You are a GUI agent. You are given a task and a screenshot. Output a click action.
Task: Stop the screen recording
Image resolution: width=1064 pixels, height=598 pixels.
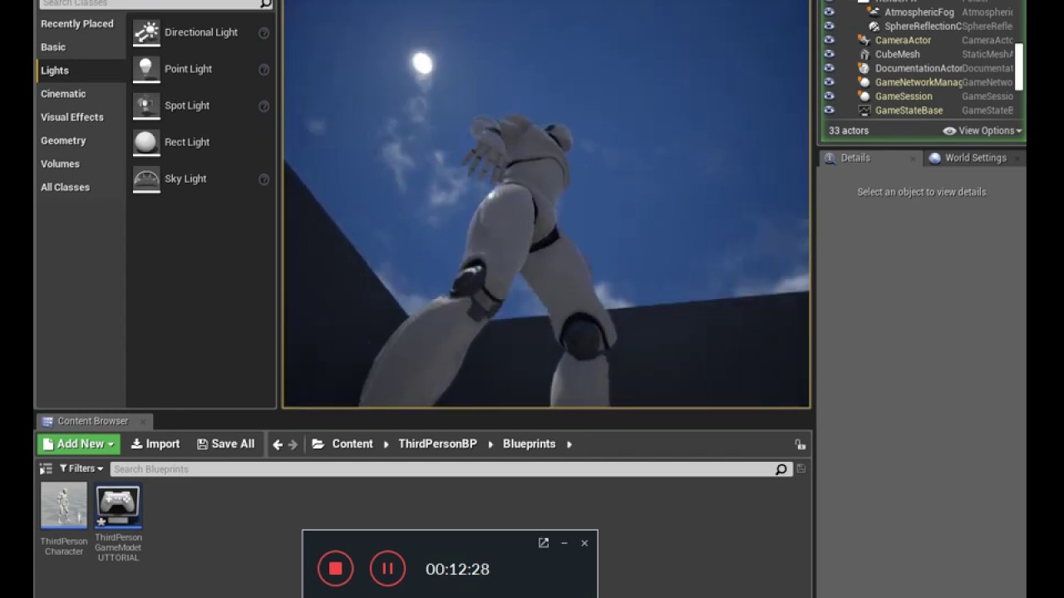coord(336,569)
